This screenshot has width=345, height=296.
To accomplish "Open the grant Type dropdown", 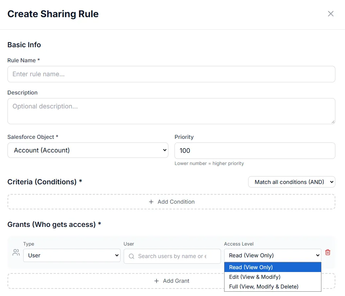I will [72, 255].
